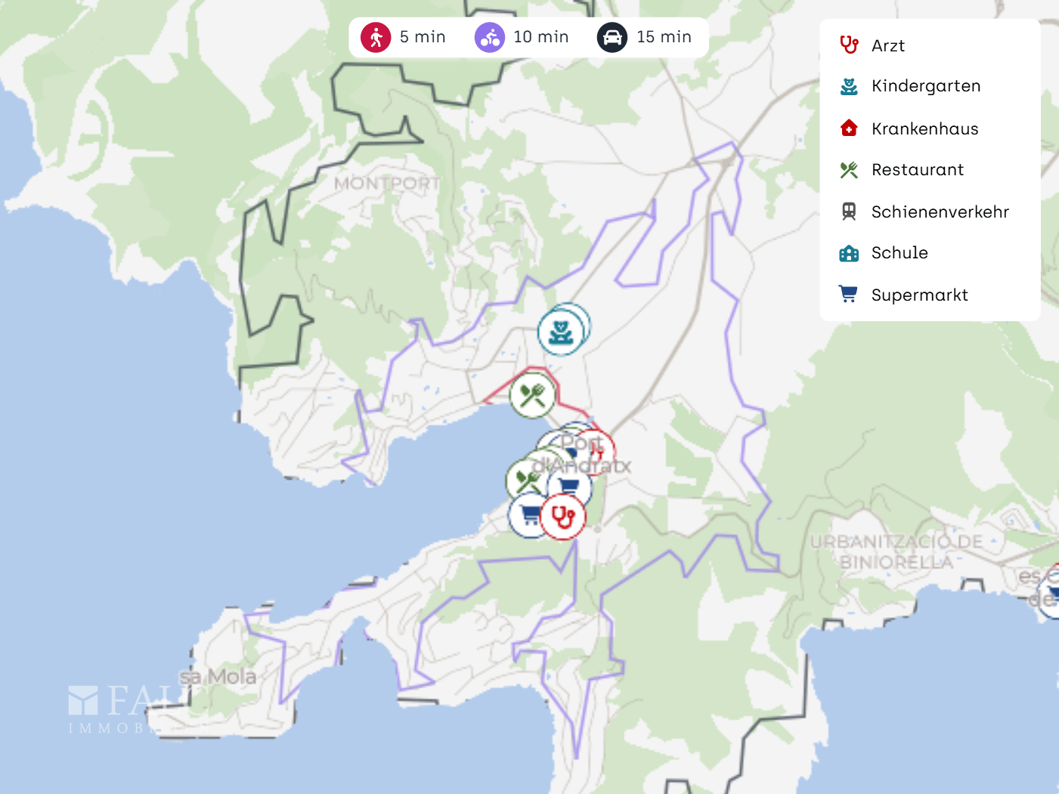The image size is (1059, 794).
Task: Click the sa Mola place label
Action: 218,677
